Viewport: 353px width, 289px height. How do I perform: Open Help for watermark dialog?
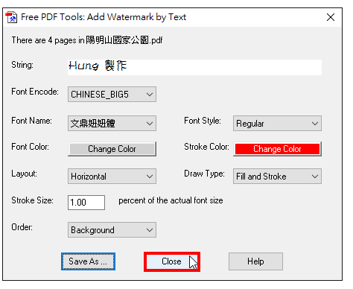point(255,261)
